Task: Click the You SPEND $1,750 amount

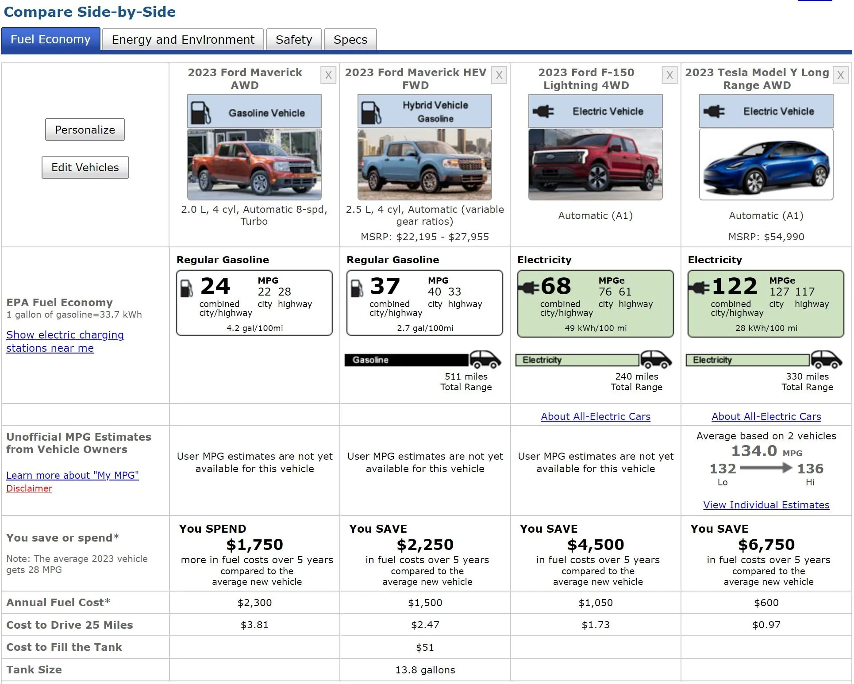Action: coord(254,545)
